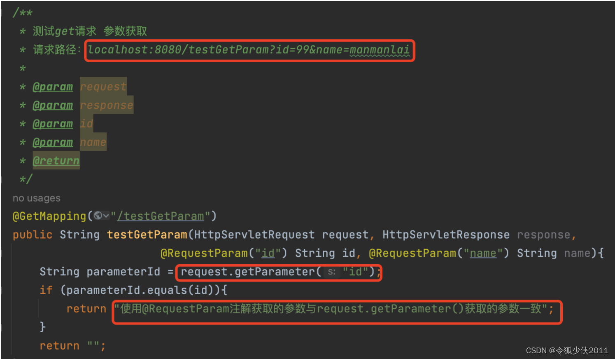Click the HttpServletRequest parameter type

[x=254, y=235]
